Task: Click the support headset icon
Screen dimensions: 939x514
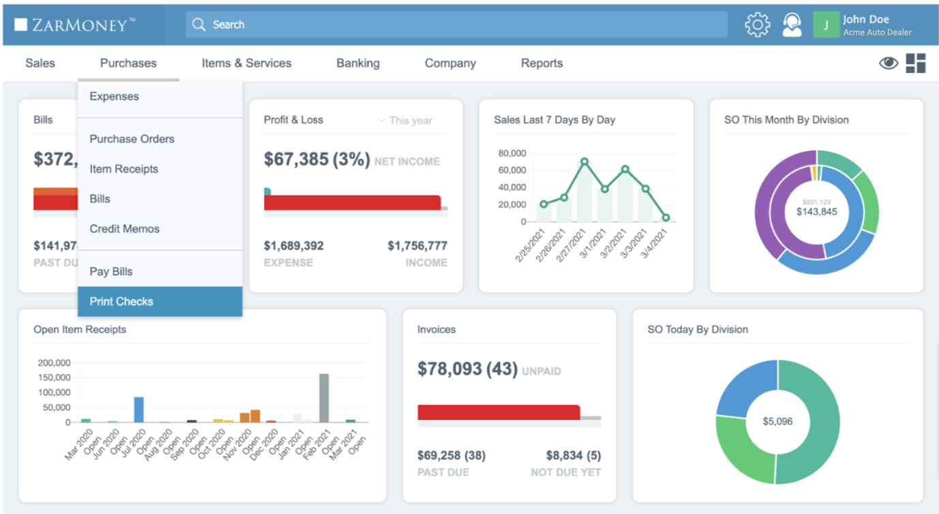Action: tap(792, 24)
